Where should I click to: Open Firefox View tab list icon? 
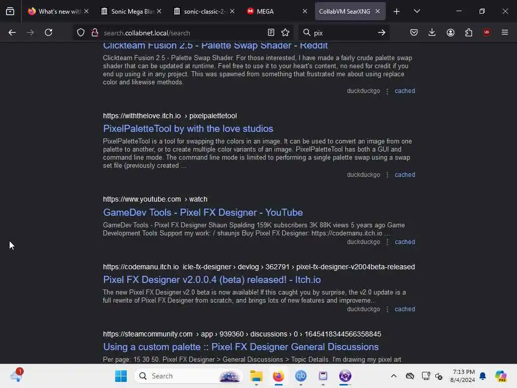coord(10,12)
